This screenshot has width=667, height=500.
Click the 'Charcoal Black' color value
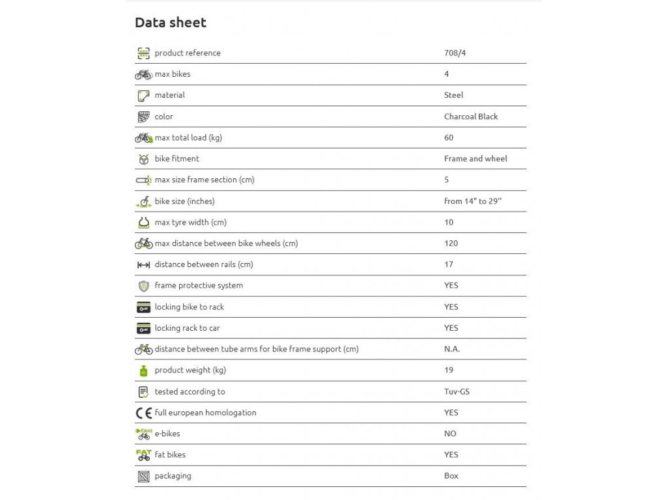pyautogui.click(x=471, y=117)
